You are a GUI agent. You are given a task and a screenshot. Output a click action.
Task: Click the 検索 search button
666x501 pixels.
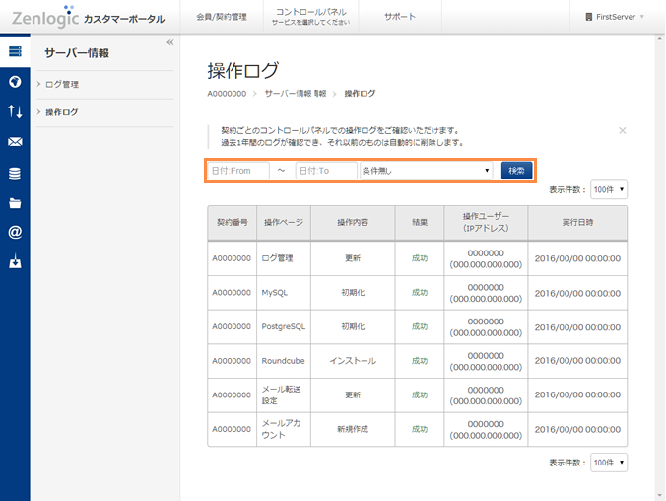pos(517,171)
